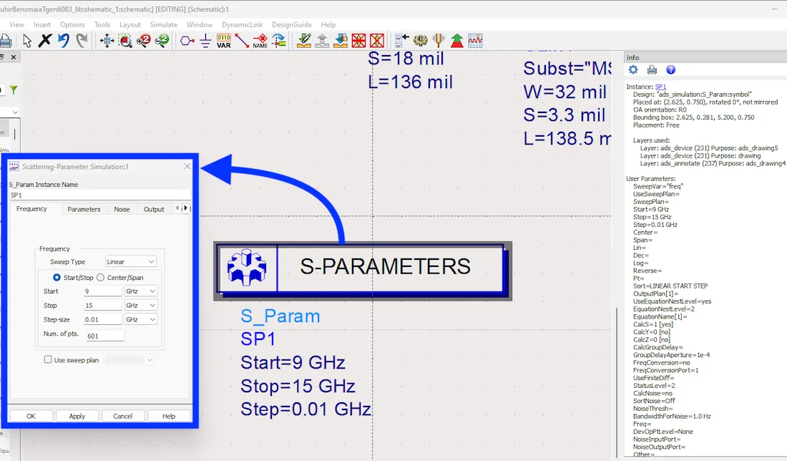Image resolution: width=787 pixels, height=461 pixels.
Task: Click the Simulate gear icon
Action: tap(421, 41)
